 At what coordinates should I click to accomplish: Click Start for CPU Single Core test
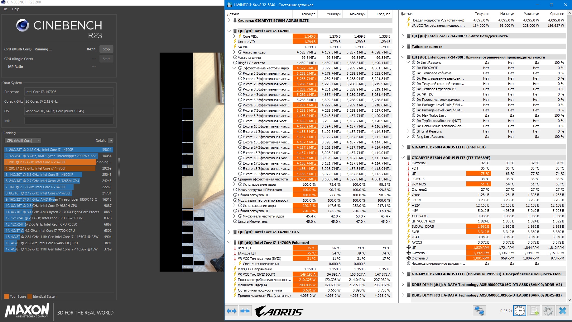pos(106,59)
